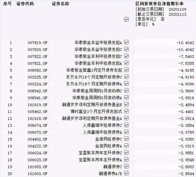
Task: Toggle checkbox for 融通岁岁添利定期开放债券基金A
Action: 126,118
